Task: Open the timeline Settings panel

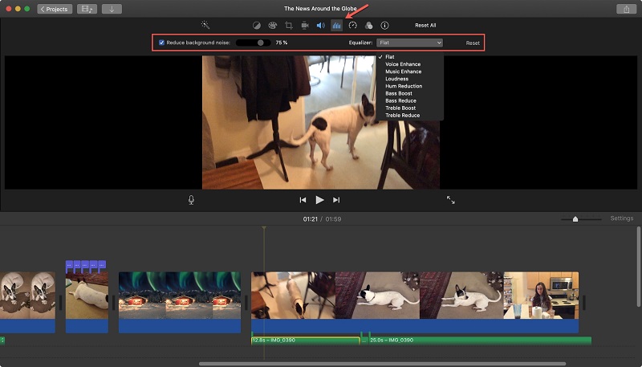Action: (x=621, y=218)
